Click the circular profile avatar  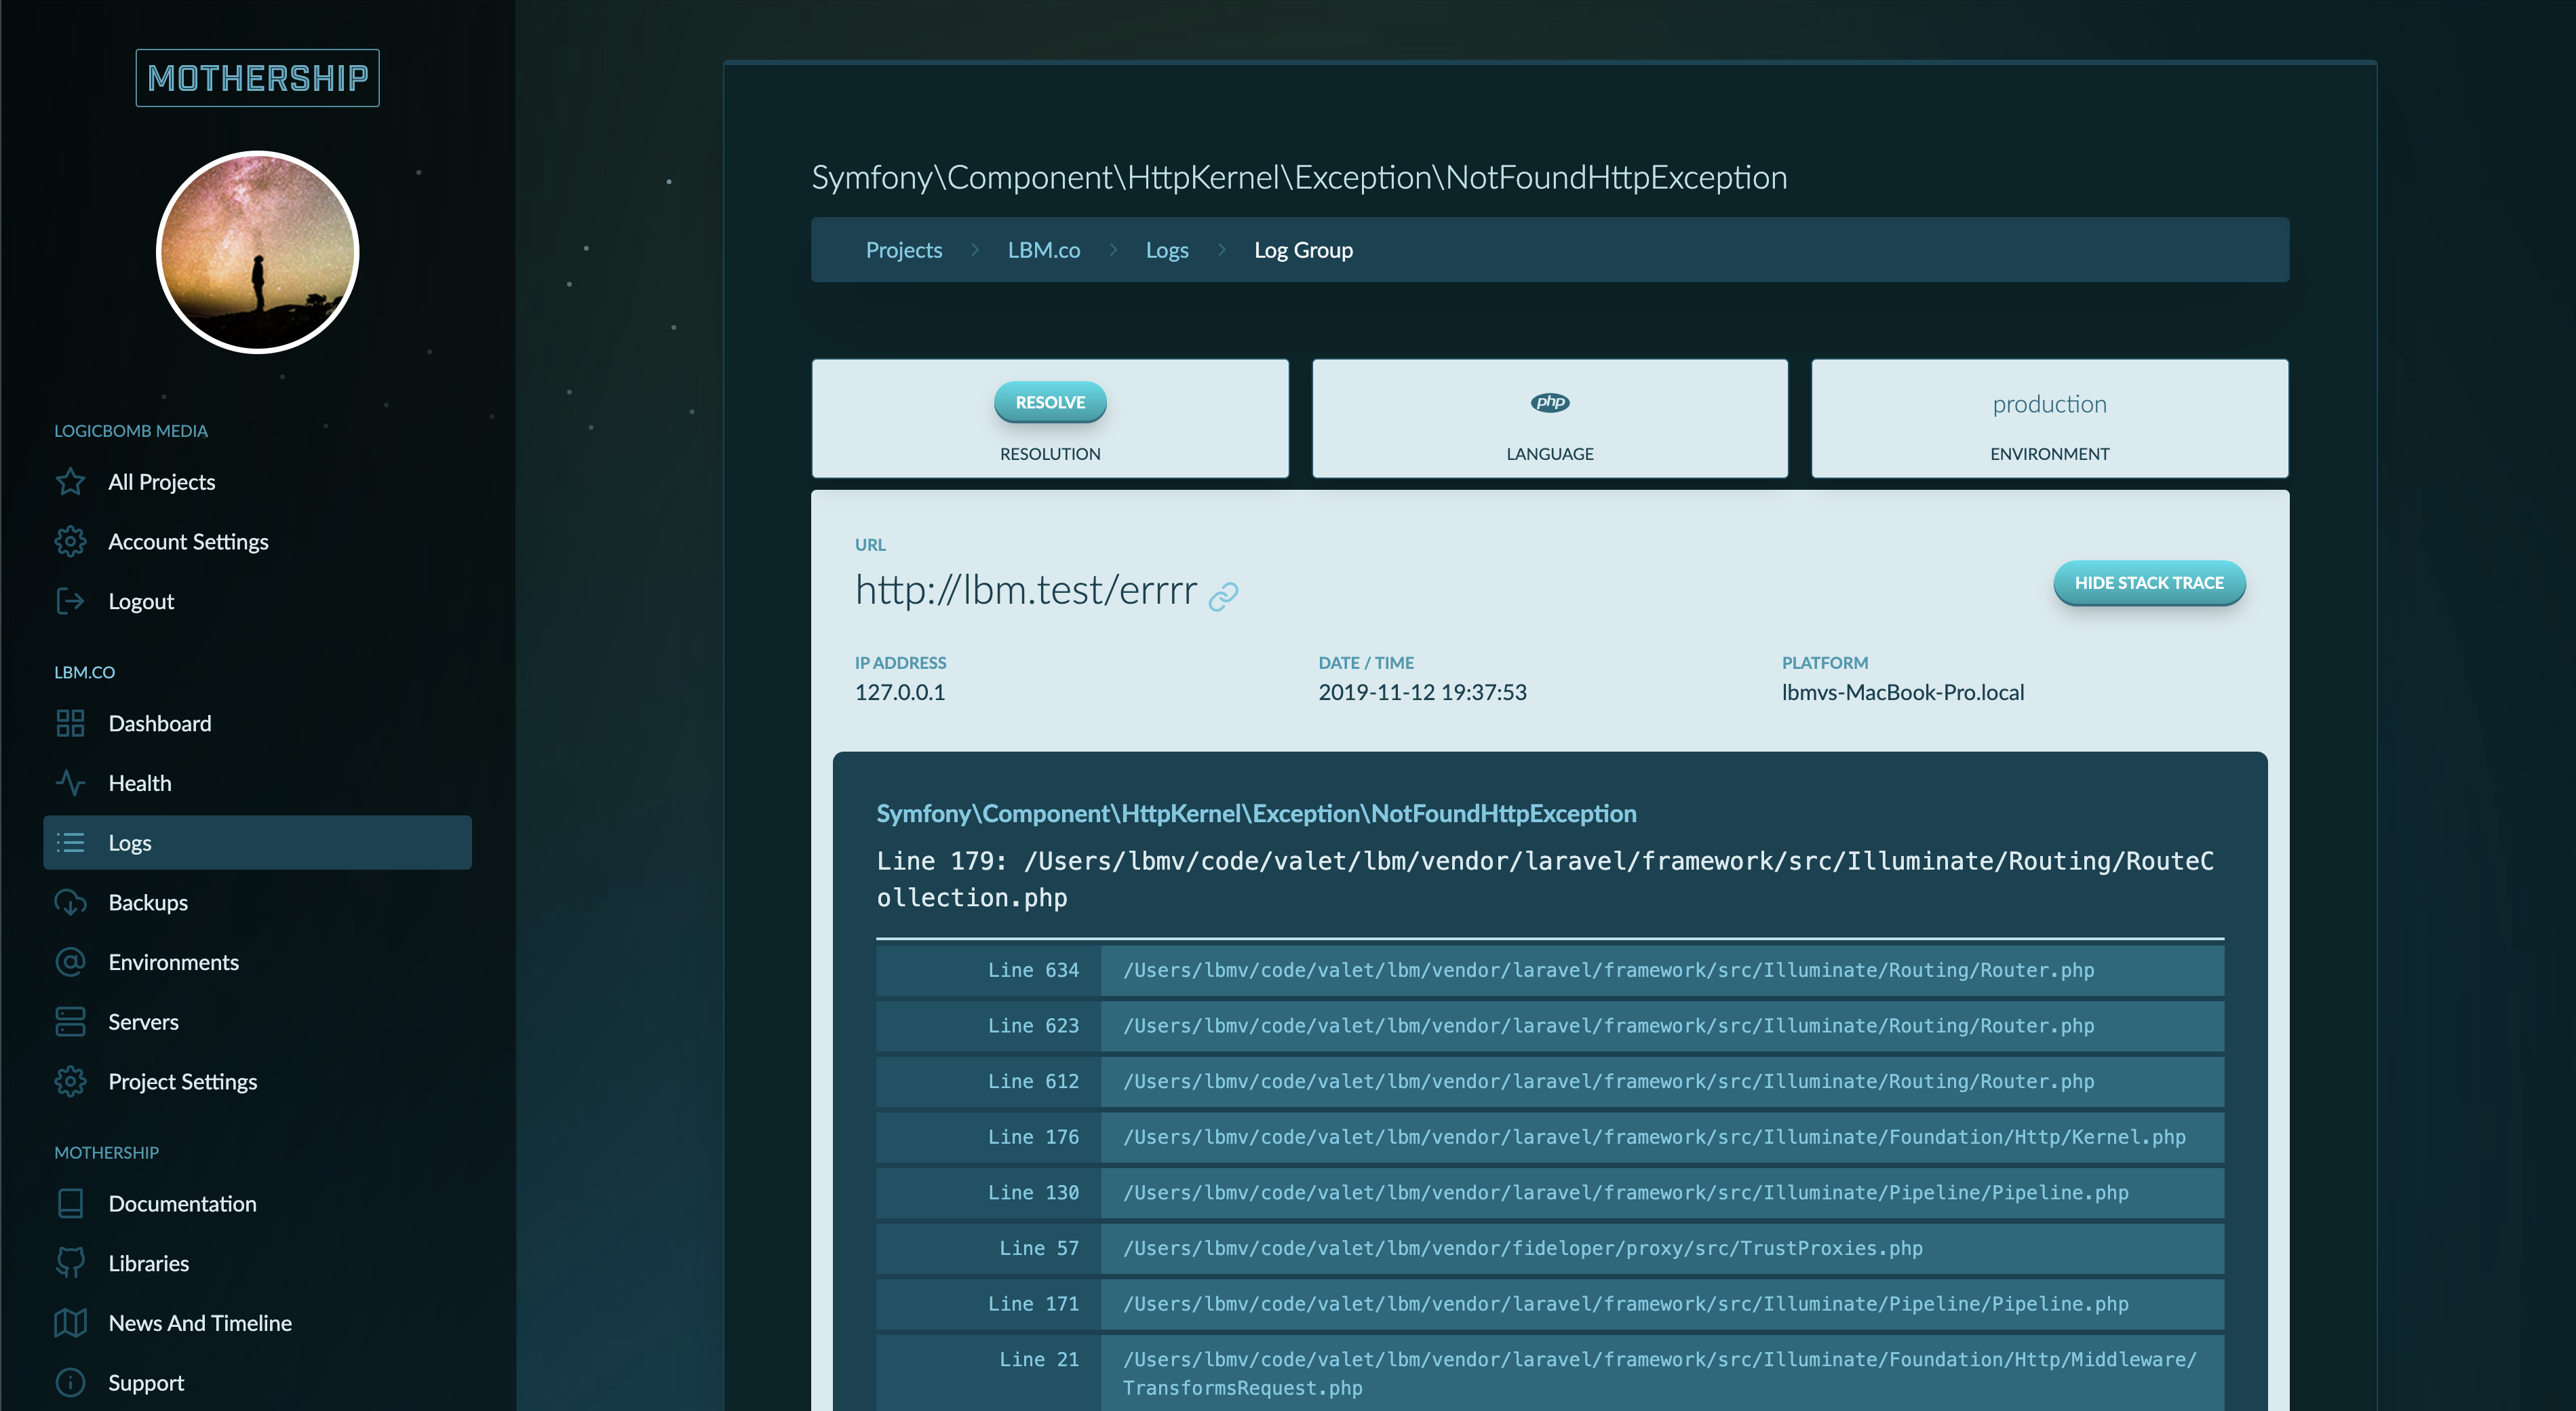pos(257,252)
